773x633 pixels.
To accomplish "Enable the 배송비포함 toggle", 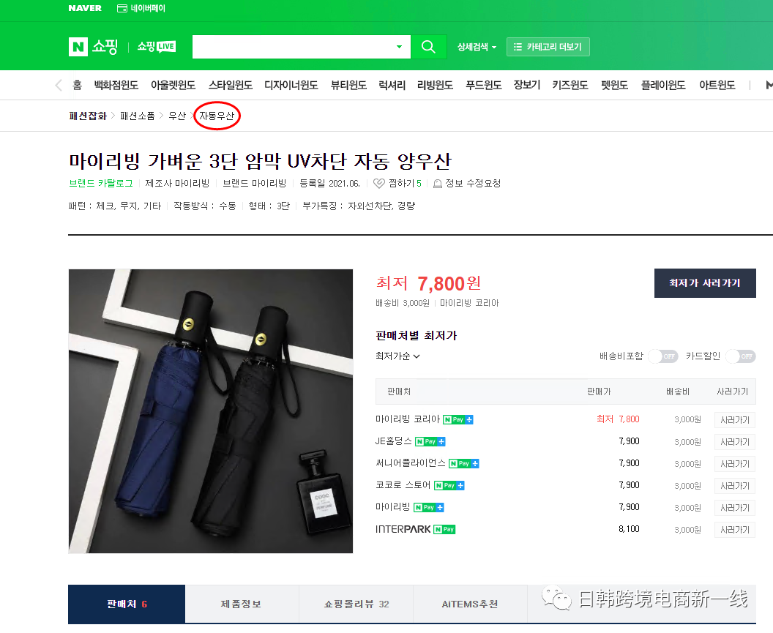I will (x=662, y=356).
